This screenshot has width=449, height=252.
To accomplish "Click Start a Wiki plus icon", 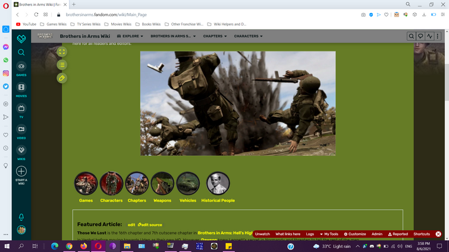I will pos(21,171).
